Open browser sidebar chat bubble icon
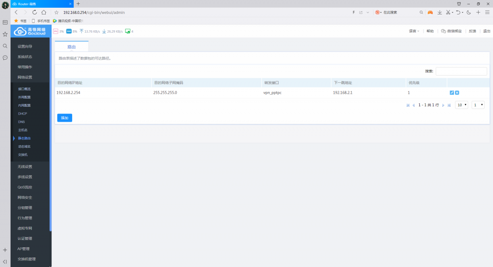This screenshot has height=267, width=493. point(5,58)
